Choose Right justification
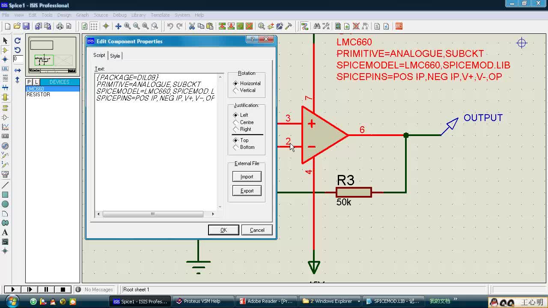This screenshot has width=548, height=308. pyautogui.click(x=242, y=129)
